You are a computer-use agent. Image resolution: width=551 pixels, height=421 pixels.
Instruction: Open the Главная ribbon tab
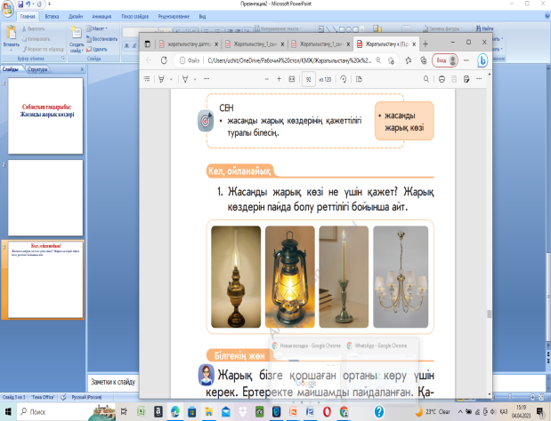click(x=28, y=16)
